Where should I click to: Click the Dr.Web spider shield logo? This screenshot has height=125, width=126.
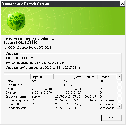click(x=16, y=21)
